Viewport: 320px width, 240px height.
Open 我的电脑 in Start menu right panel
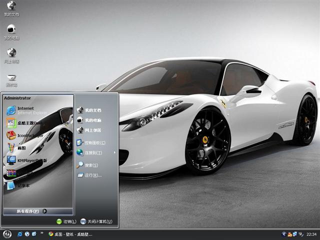tap(92, 120)
